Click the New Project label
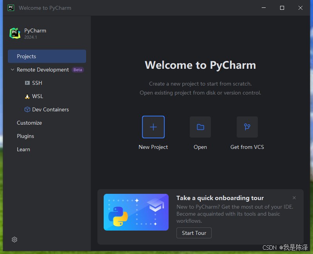The image size is (313, 254). (153, 147)
